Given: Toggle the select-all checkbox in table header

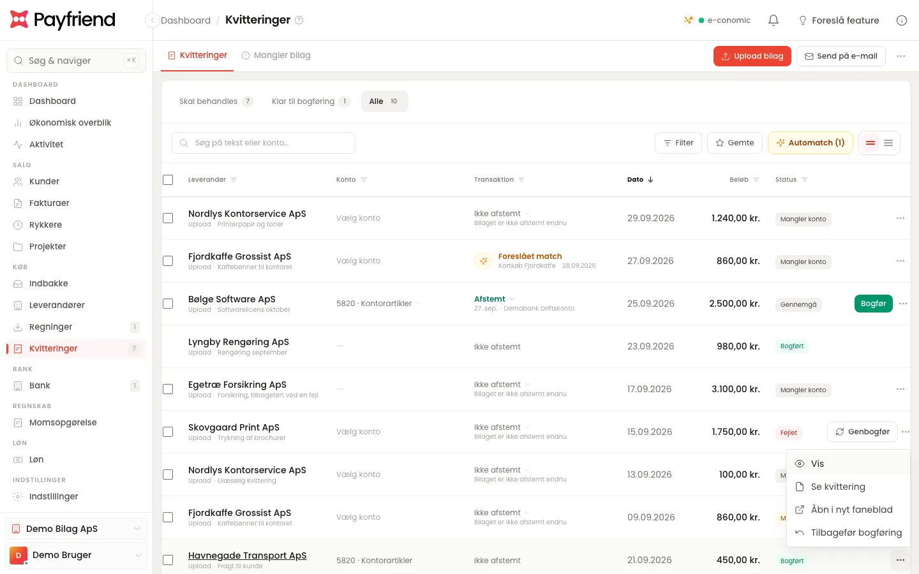Looking at the screenshot, I should [168, 180].
